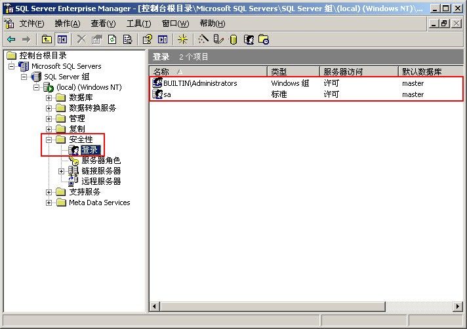The height and width of the screenshot is (329, 467).
Task: Sort by the 服务器访问 column header
Action: click(x=359, y=71)
